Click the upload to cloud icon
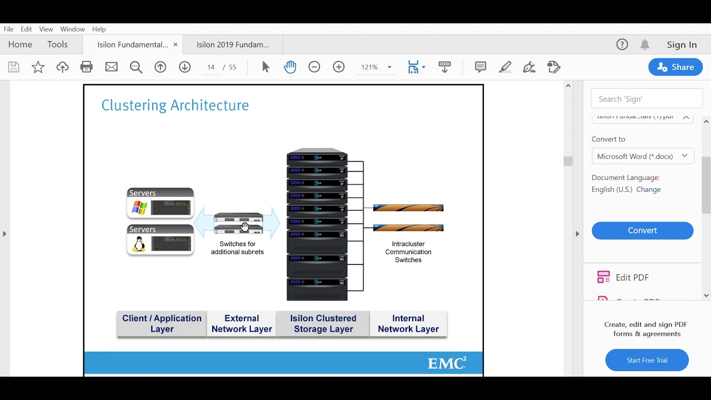The height and width of the screenshot is (400, 711). point(63,67)
